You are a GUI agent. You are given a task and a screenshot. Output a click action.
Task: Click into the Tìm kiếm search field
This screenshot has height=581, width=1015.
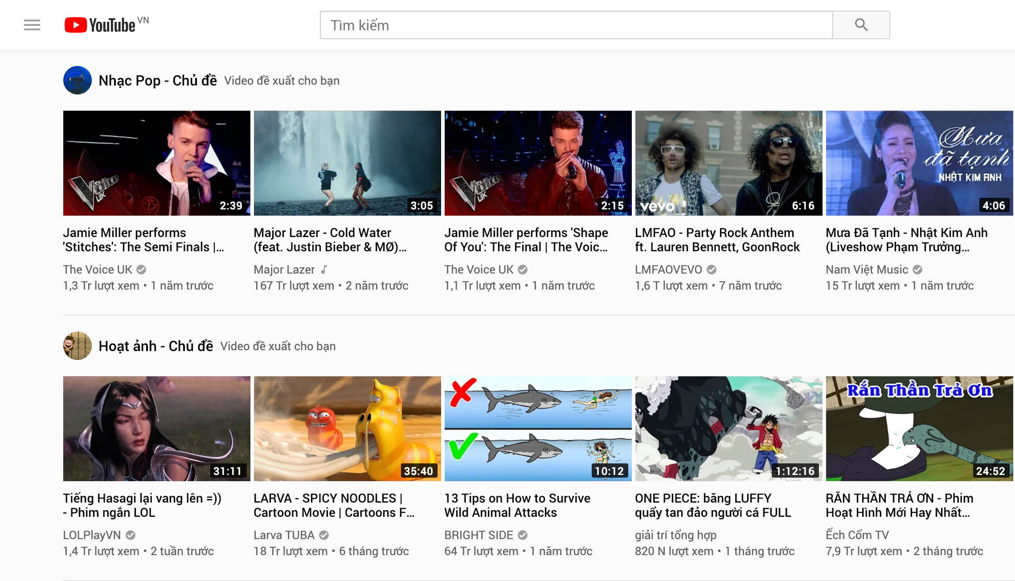click(x=576, y=25)
